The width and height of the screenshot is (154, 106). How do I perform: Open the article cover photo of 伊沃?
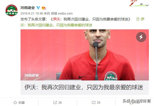(85, 55)
